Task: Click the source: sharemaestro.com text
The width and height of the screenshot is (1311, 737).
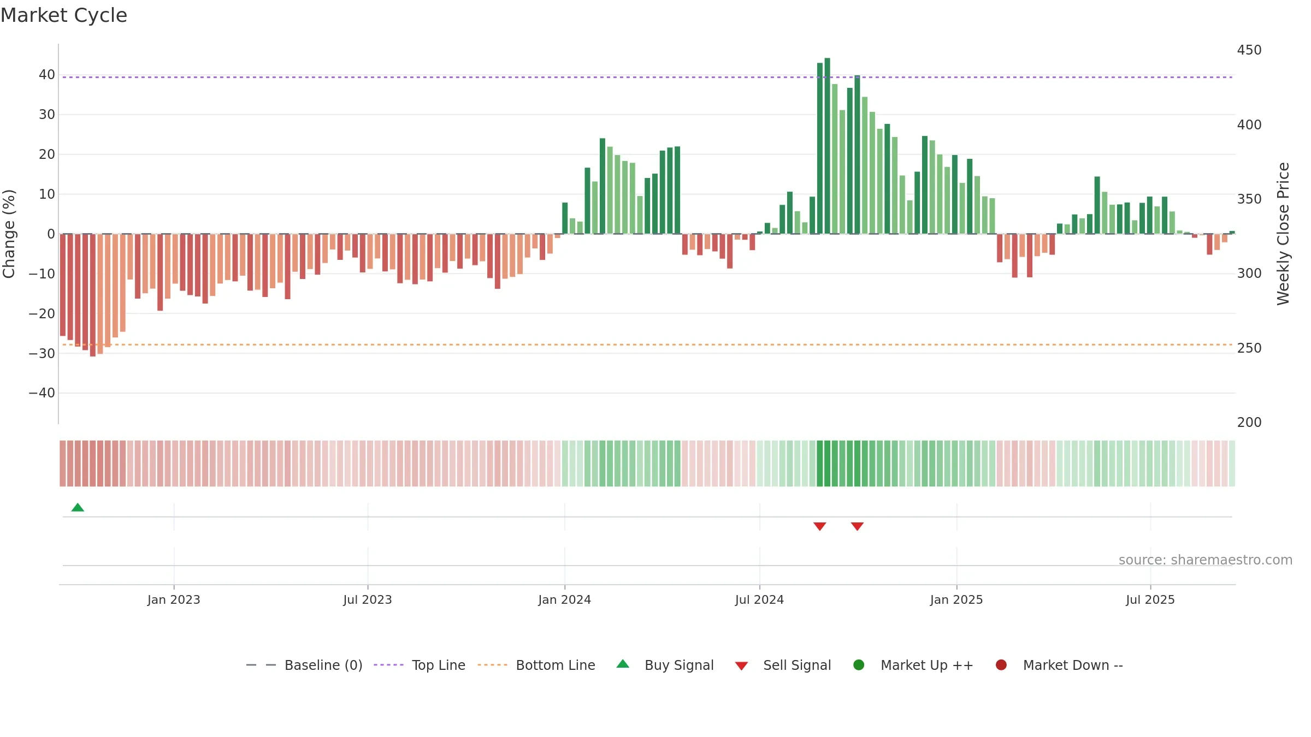Action: click(1206, 560)
